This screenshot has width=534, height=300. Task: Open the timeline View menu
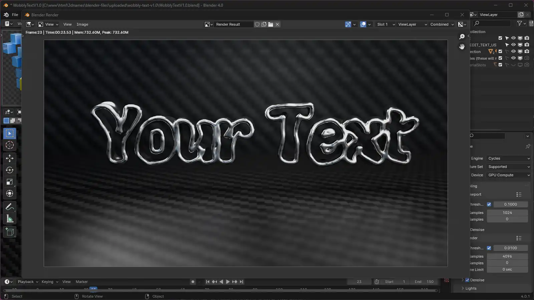pyautogui.click(x=66, y=282)
